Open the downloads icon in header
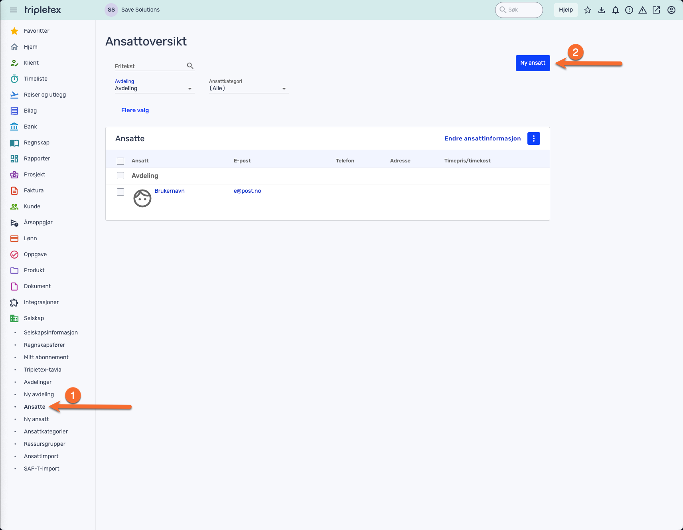683x530 pixels. tap(602, 10)
